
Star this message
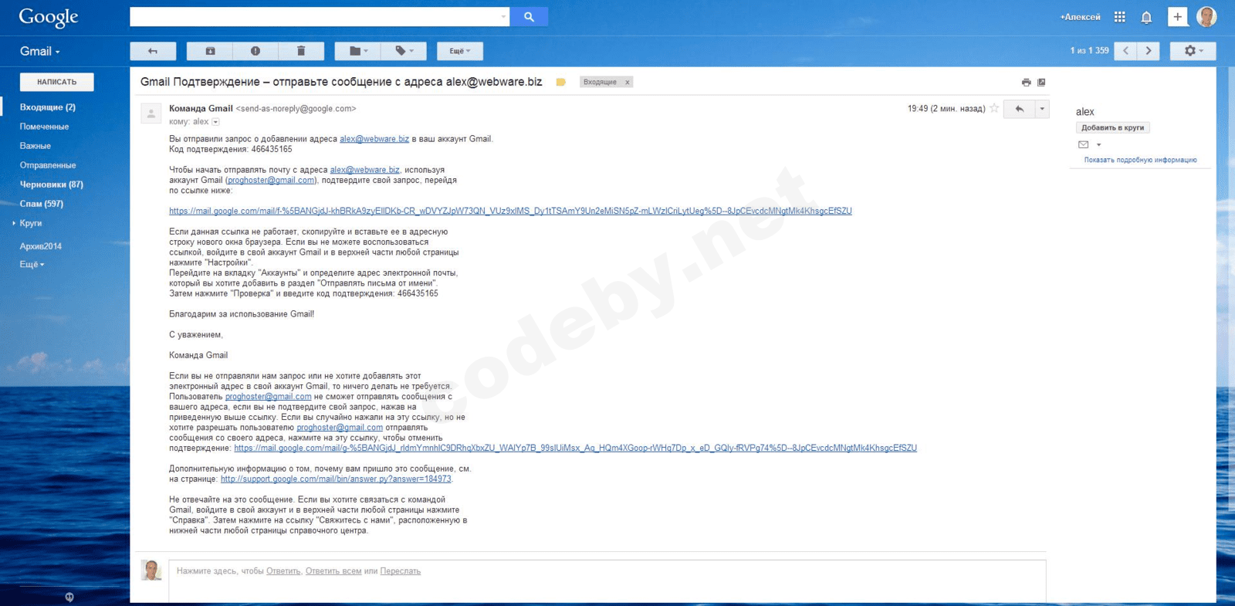tap(994, 109)
